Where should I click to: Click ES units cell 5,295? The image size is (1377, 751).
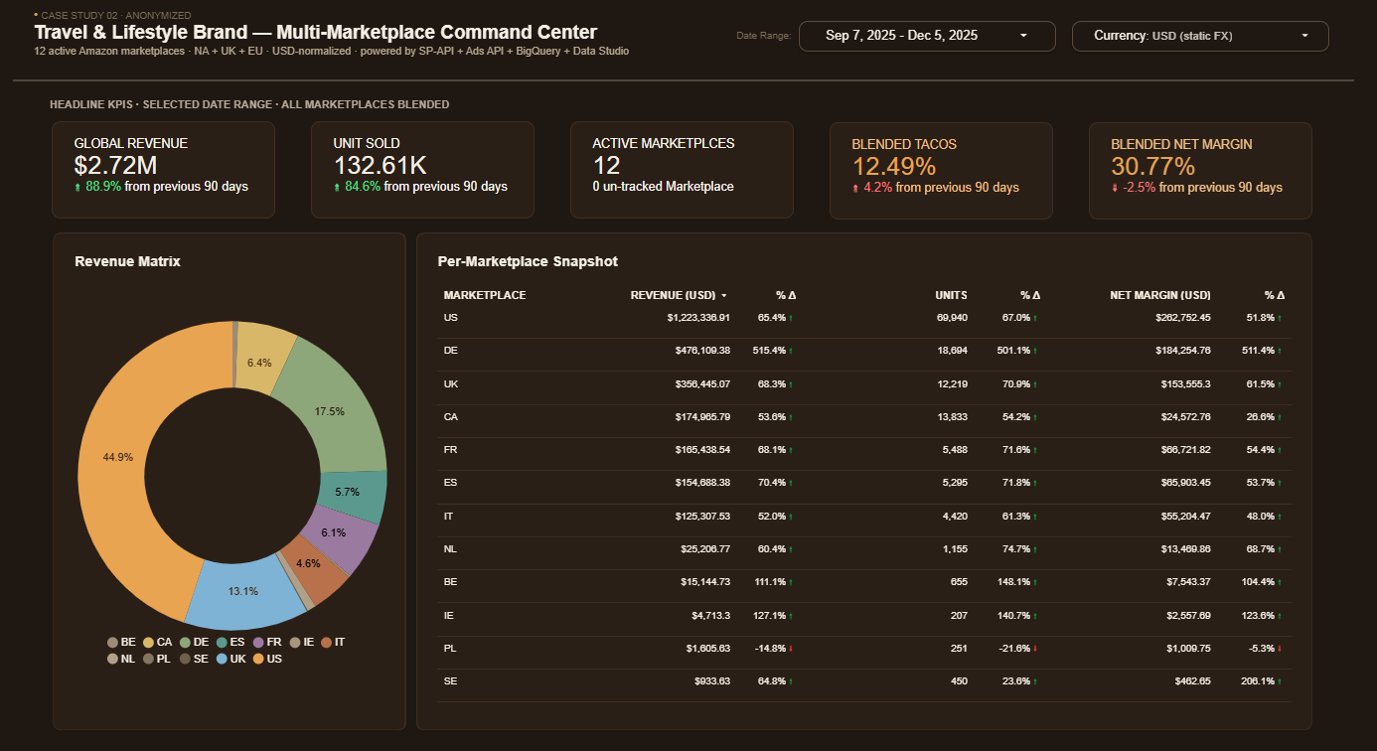coord(955,483)
